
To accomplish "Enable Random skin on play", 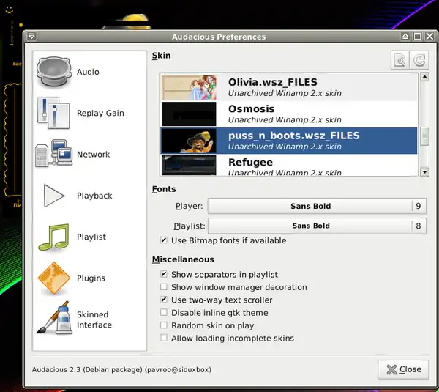I will 164,325.
